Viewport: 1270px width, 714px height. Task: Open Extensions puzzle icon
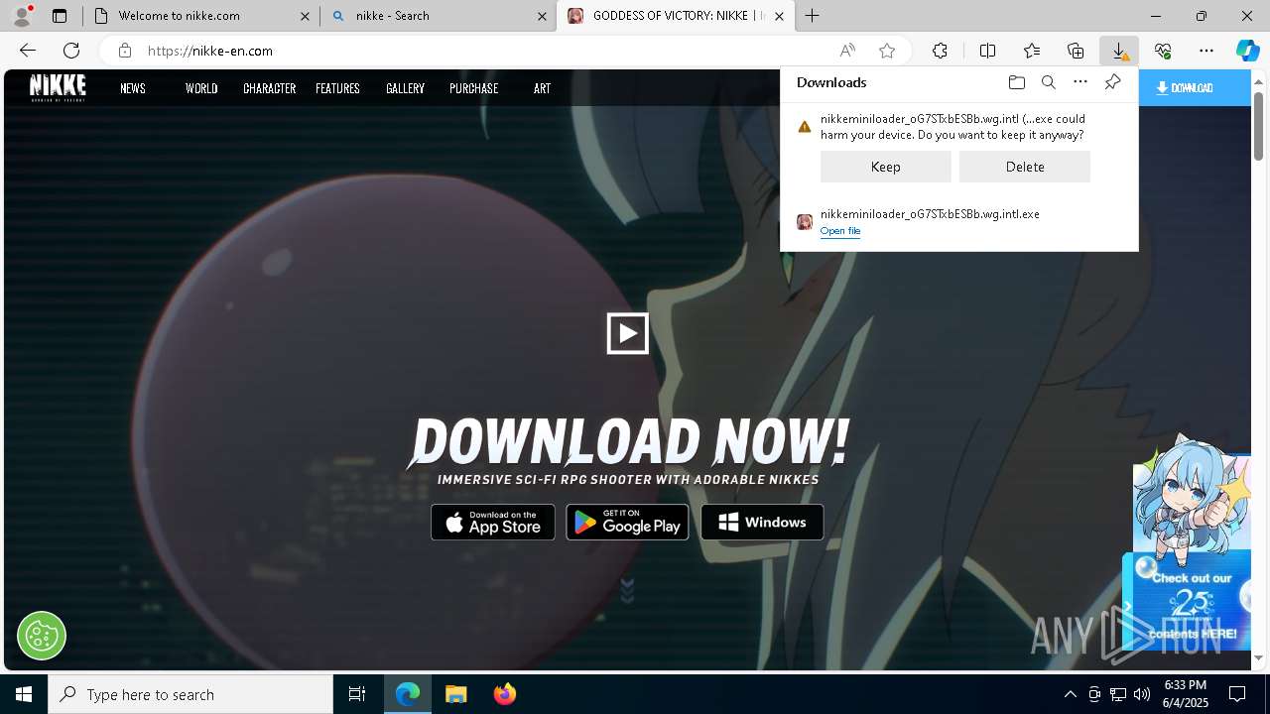point(940,51)
